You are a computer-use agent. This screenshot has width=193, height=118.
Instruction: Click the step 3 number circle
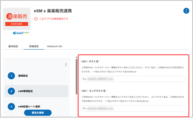[11, 106]
